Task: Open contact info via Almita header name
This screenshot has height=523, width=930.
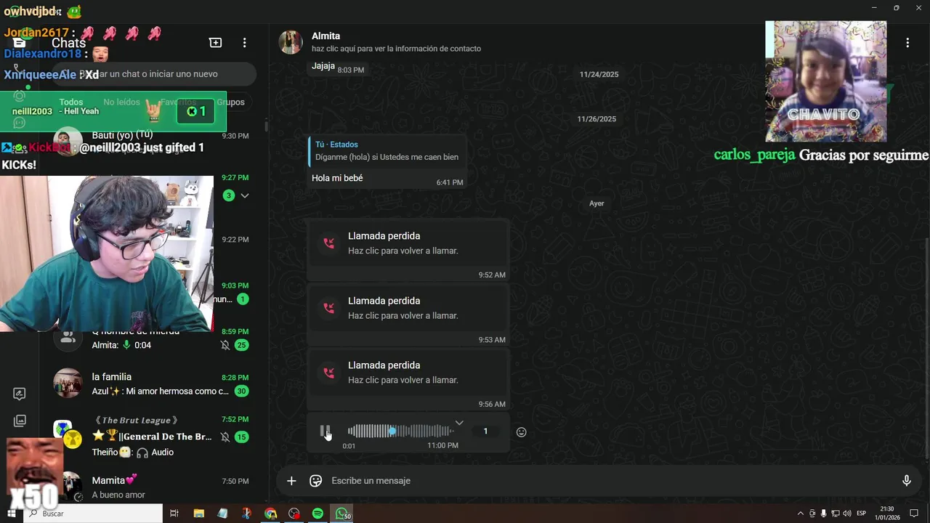Action: point(325,36)
